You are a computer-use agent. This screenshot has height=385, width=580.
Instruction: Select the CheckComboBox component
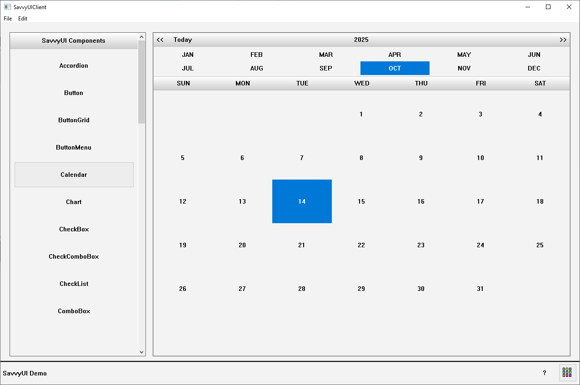click(x=74, y=256)
